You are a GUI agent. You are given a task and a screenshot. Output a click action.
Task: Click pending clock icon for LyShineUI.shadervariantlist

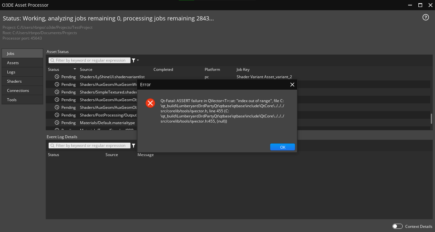coord(57,77)
